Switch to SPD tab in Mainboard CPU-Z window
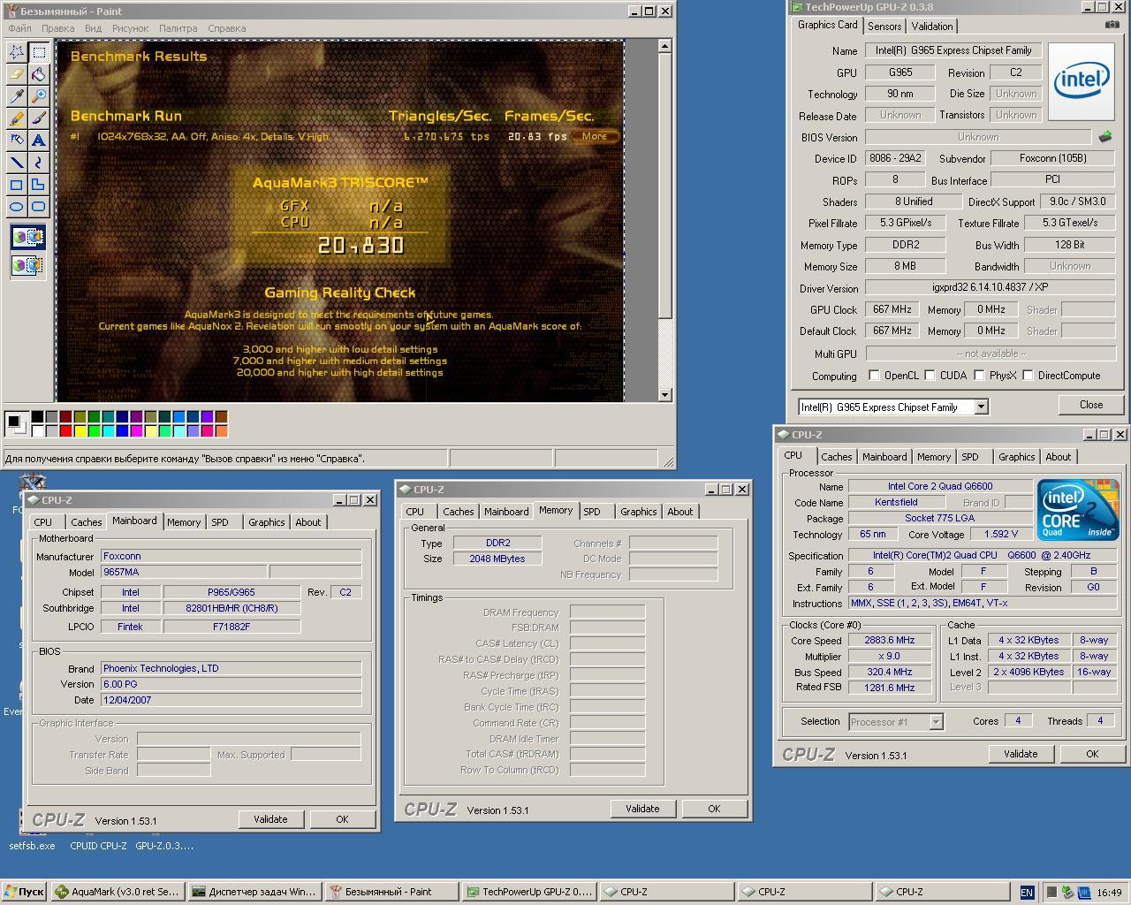 click(220, 522)
